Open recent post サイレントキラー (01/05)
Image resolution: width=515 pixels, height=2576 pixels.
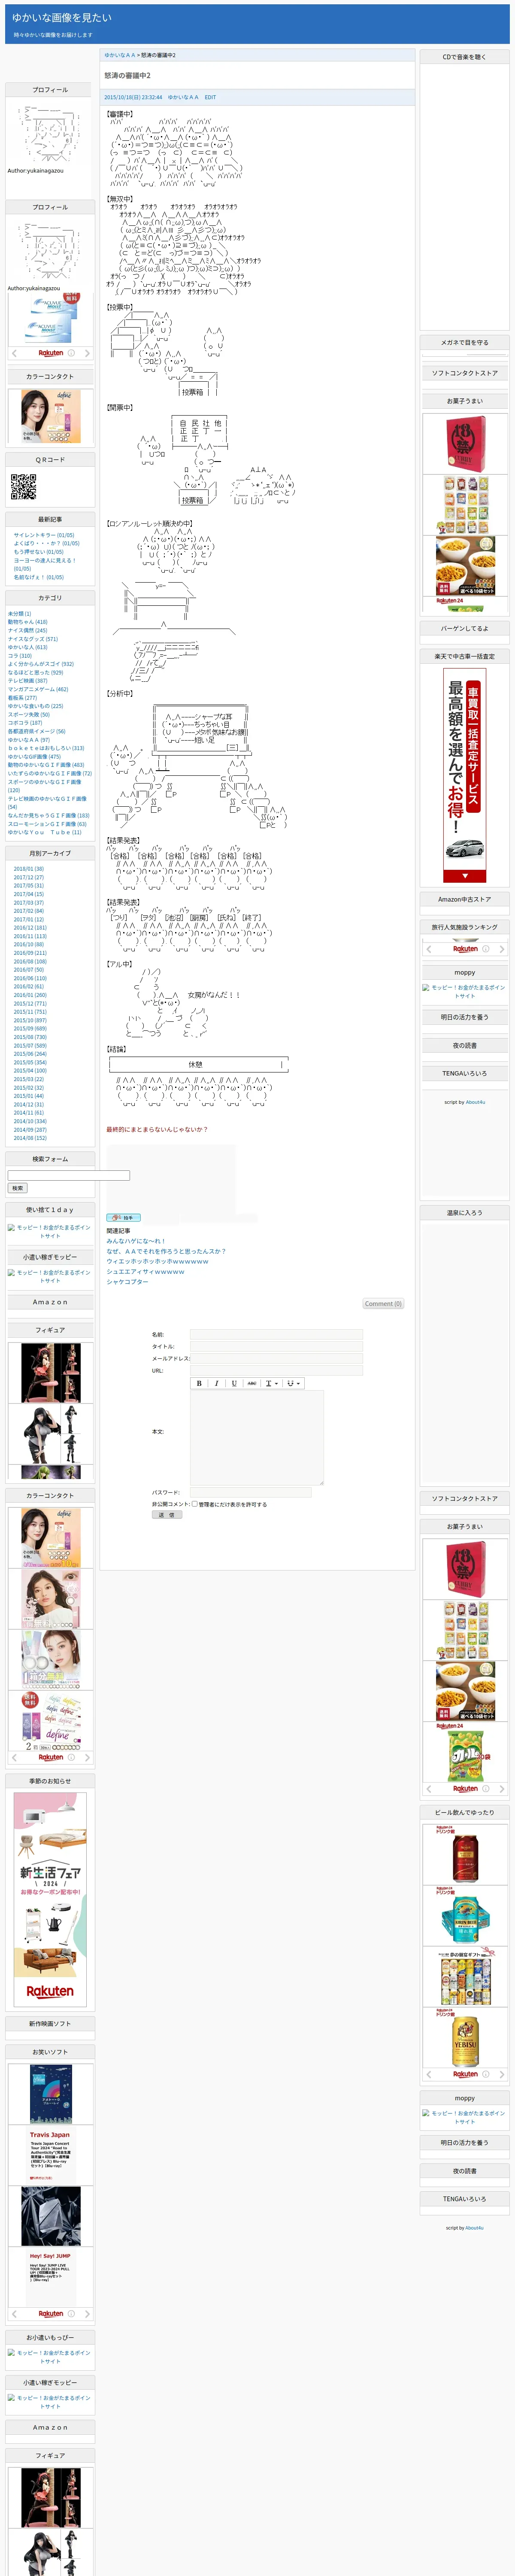point(44,535)
